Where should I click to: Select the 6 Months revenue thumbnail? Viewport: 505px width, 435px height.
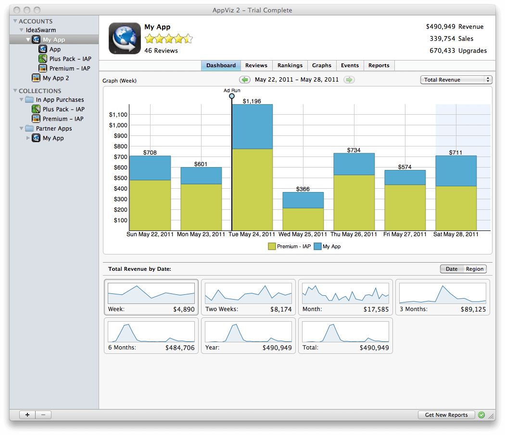(151, 336)
